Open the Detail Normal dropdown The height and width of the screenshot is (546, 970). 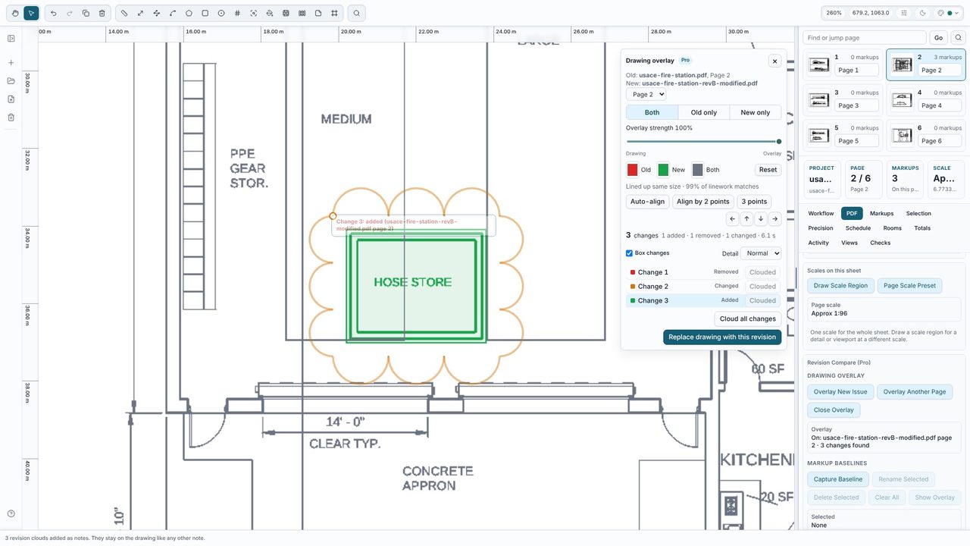tap(761, 253)
